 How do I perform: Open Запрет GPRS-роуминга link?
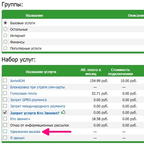tap(28, 100)
